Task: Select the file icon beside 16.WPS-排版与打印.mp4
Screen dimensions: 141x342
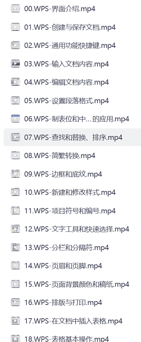Action: (15, 302)
